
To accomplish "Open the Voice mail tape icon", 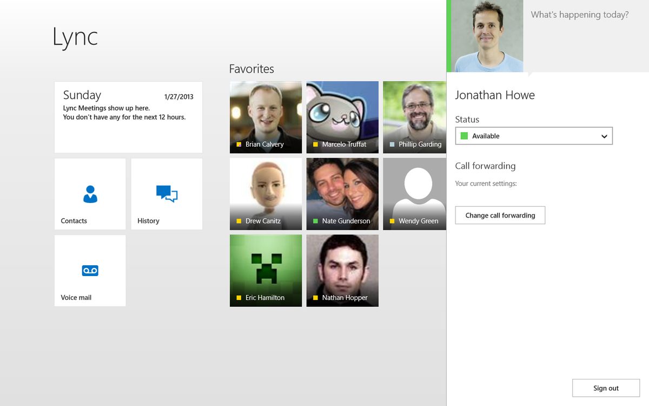I will point(90,271).
